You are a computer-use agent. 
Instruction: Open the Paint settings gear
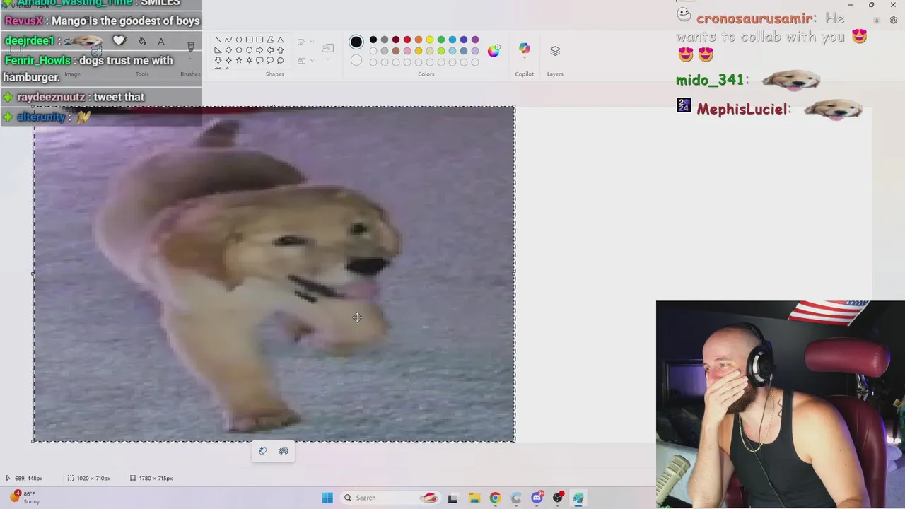click(x=894, y=20)
